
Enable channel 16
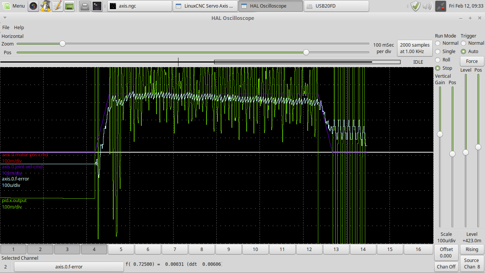(x=418, y=249)
